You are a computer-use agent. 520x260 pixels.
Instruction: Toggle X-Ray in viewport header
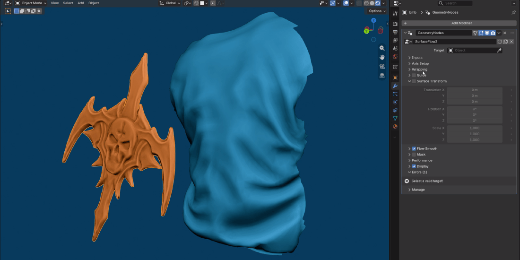pyautogui.click(x=359, y=3)
